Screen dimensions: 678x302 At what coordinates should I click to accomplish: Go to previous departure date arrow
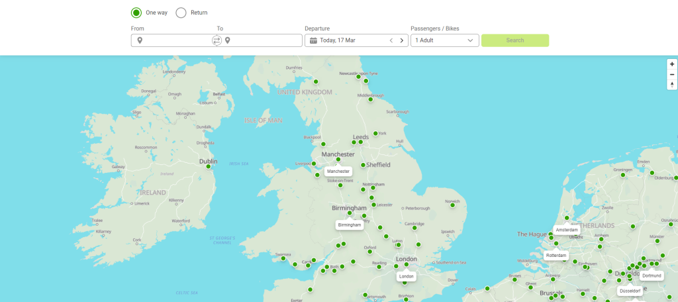pyautogui.click(x=391, y=40)
